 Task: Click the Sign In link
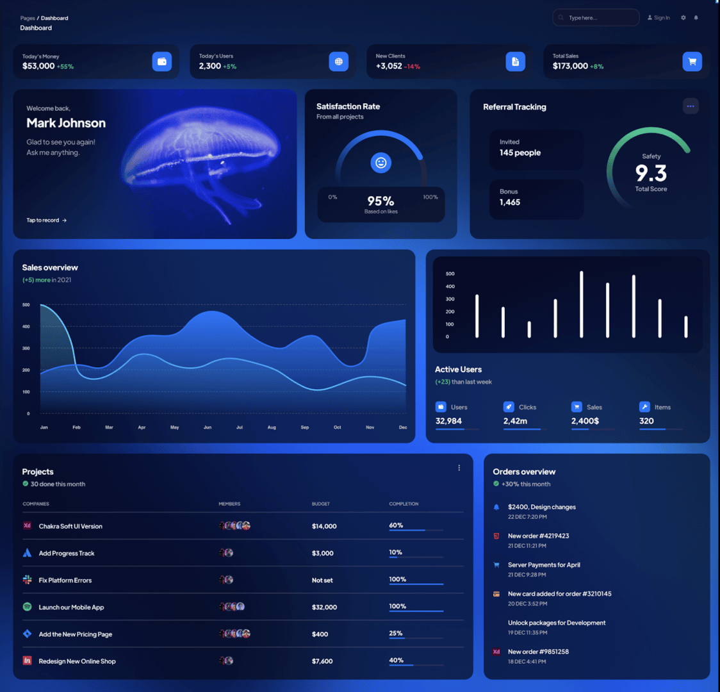[659, 18]
